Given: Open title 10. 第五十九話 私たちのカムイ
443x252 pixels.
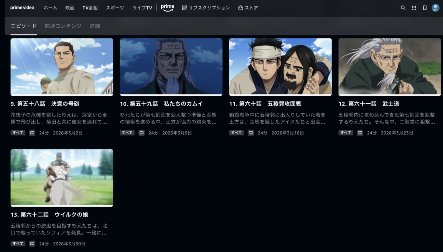Looking at the screenshot, I should (x=161, y=104).
